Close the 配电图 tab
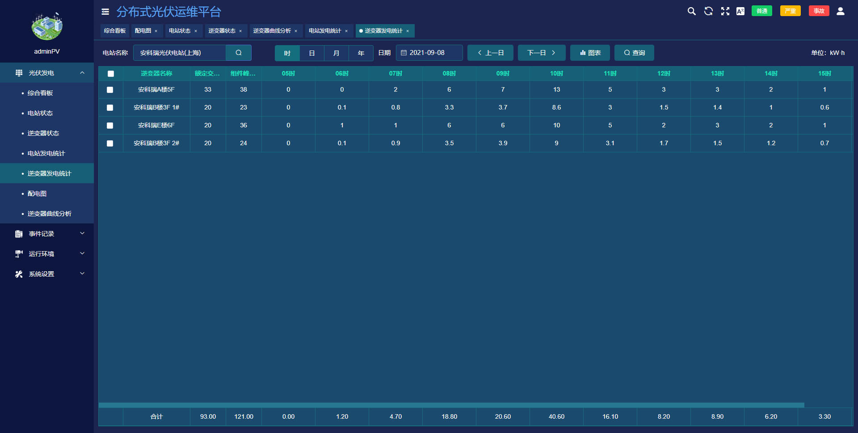858x433 pixels. (x=156, y=31)
